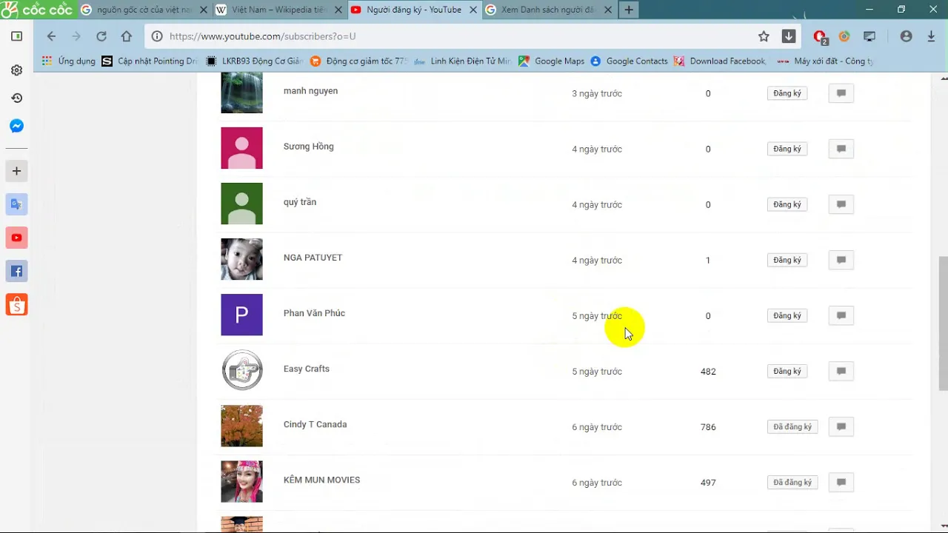Subscribe to NGA PATUYET
948x533 pixels.
tap(787, 260)
